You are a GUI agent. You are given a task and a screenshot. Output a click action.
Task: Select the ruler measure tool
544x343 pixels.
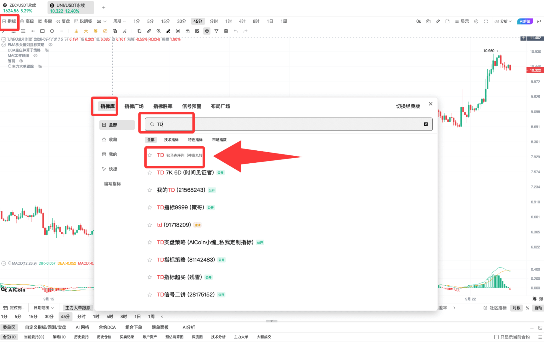149,31
